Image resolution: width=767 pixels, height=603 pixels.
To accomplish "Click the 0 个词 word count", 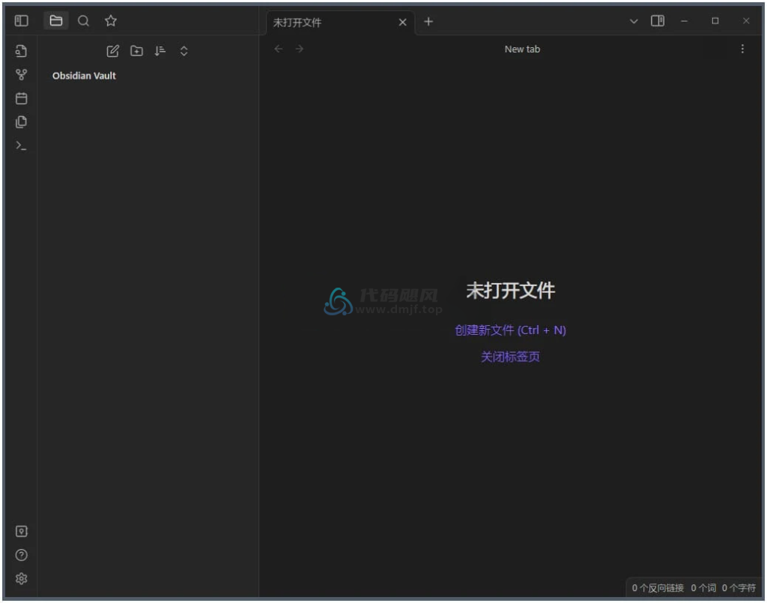I will [x=703, y=588].
